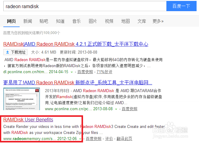This screenshot has width=199, height=143.
Task: Click the 评价 link
Action: pos(109,138)
